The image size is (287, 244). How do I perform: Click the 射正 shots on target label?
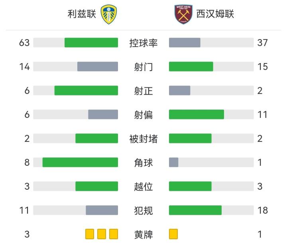coord(143,91)
